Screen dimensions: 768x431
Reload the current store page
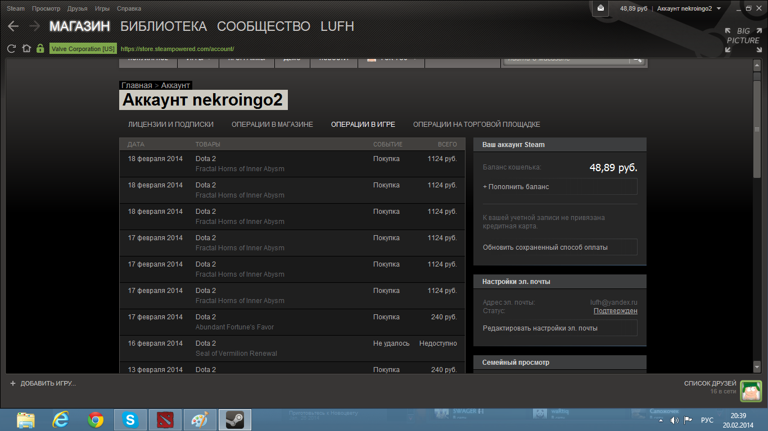(x=12, y=49)
